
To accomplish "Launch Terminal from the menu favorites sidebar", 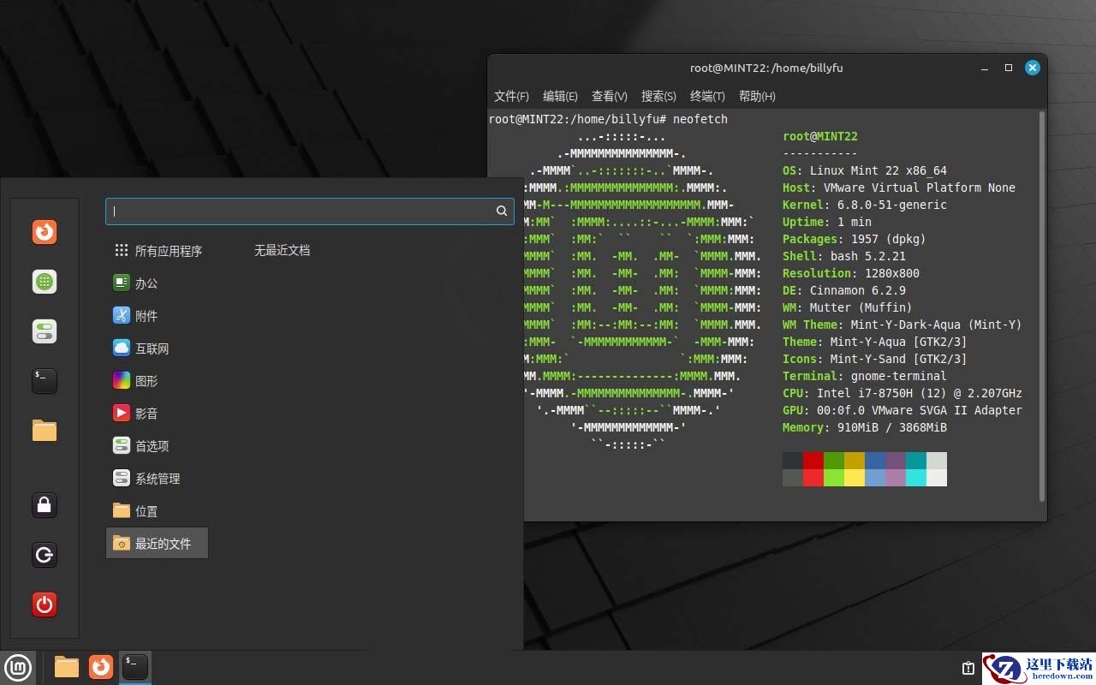I will tap(45, 381).
